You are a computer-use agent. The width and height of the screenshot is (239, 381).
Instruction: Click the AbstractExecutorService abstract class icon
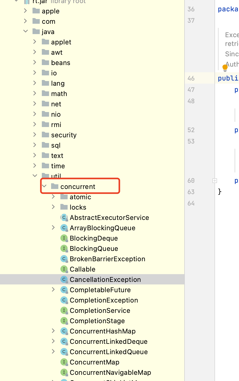[x=64, y=218]
